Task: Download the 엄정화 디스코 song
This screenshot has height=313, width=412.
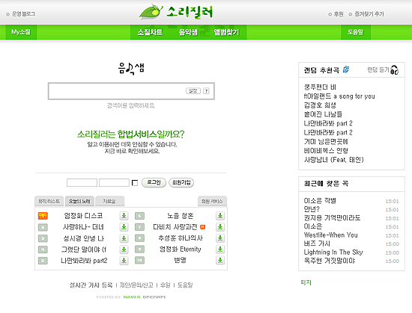Action: click(124, 216)
